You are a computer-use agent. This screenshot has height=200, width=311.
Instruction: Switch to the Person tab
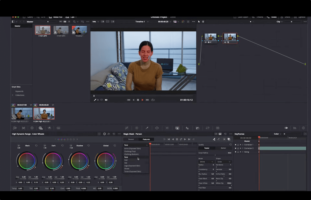[x=131, y=139]
